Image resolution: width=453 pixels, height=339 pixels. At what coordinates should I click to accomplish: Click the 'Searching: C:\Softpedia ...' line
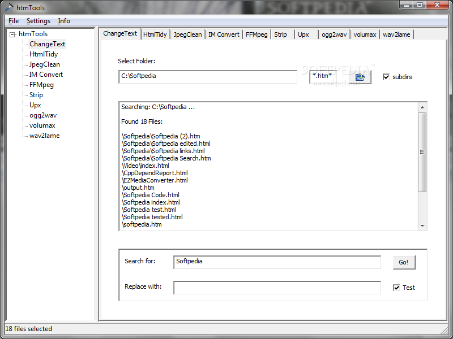[x=158, y=107]
